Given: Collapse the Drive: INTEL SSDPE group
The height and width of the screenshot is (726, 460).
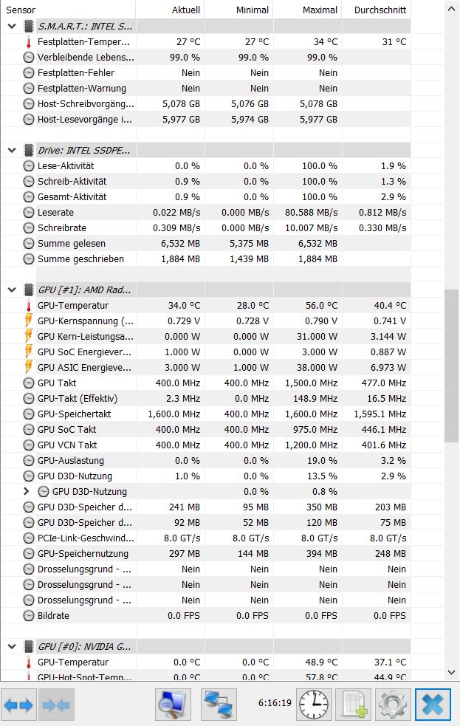Looking at the screenshot, I should 12,151.
